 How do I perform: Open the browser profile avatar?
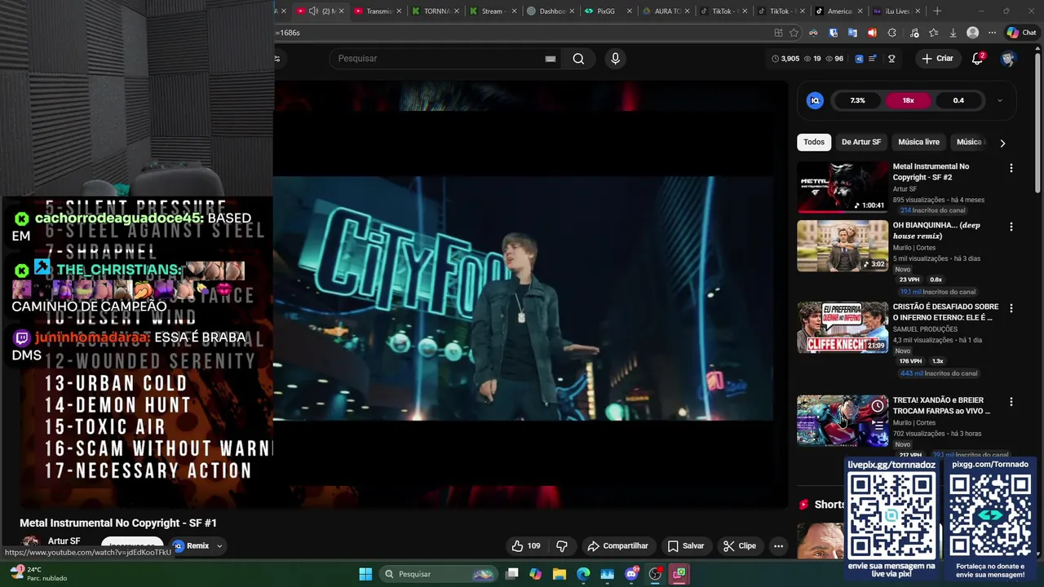click(x=972, y=33)
